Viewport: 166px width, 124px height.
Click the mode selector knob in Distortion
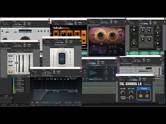click(x=158, y=33)
